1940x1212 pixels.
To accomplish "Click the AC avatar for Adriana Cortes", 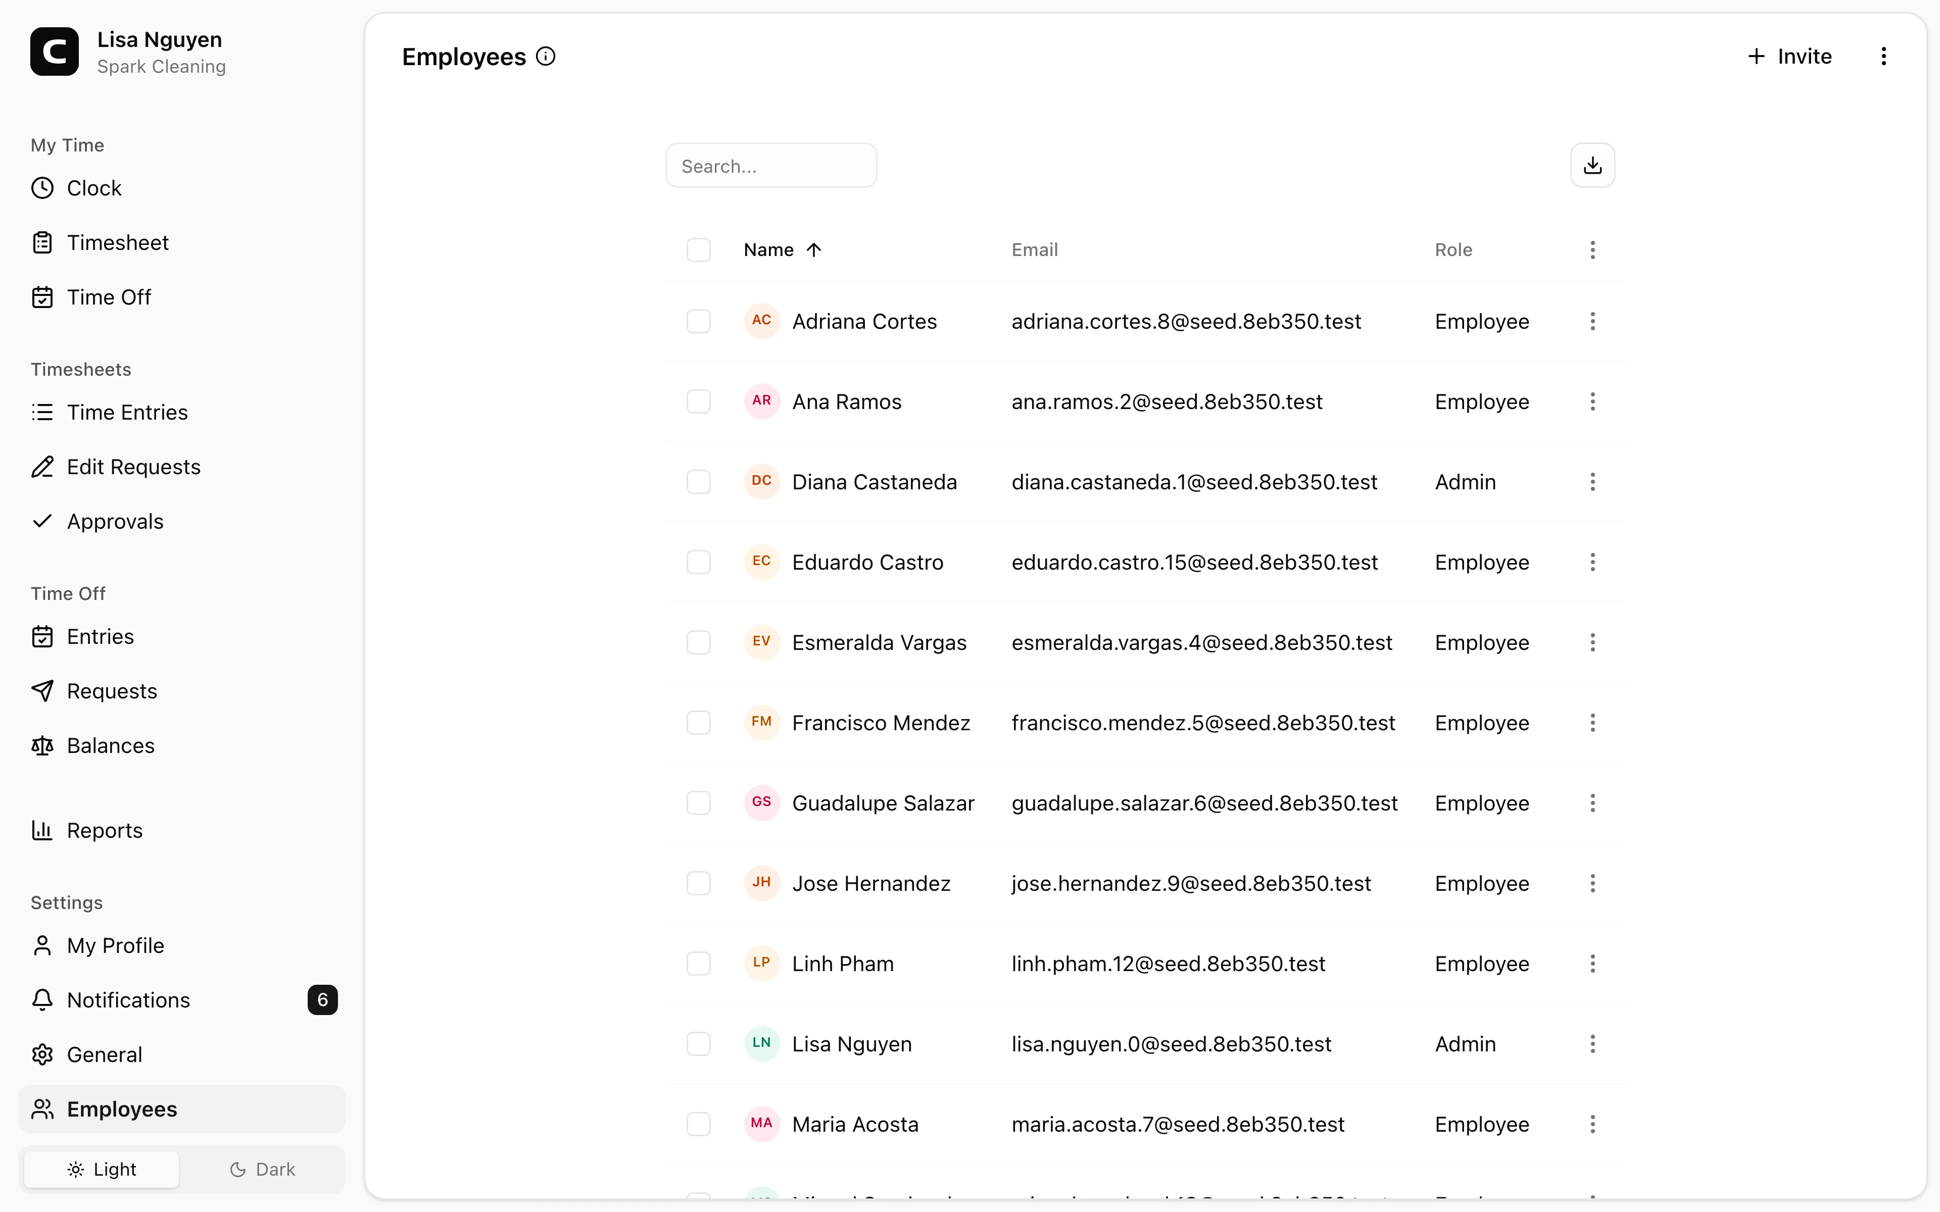I will [x=761, y=321].
